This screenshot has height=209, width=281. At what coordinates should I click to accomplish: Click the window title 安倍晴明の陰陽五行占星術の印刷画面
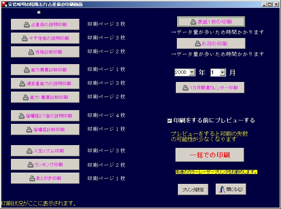coord(45,4)
